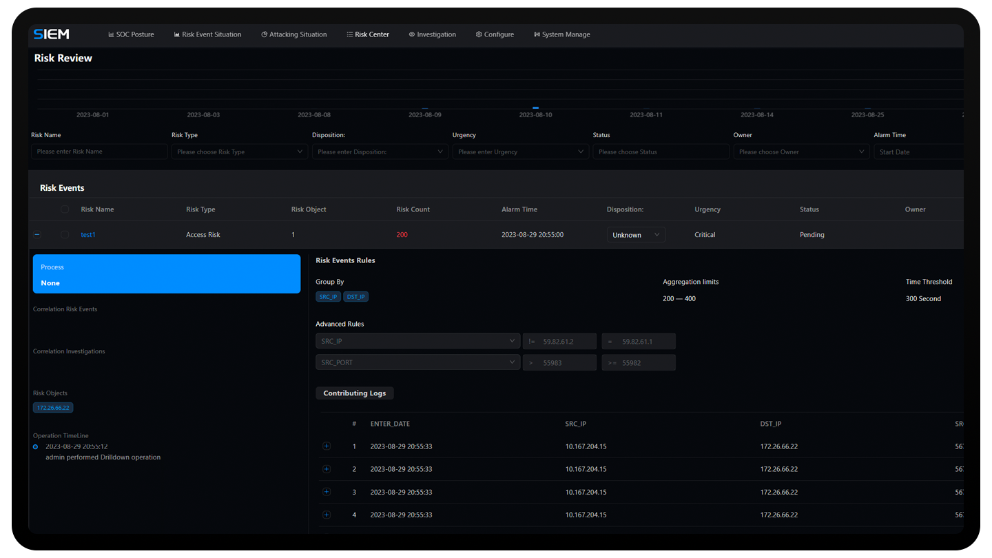This screenshot has width=992, height=558.
Task: Click the 172.26.66.22 risk object tag
Action: pos(53,408)
